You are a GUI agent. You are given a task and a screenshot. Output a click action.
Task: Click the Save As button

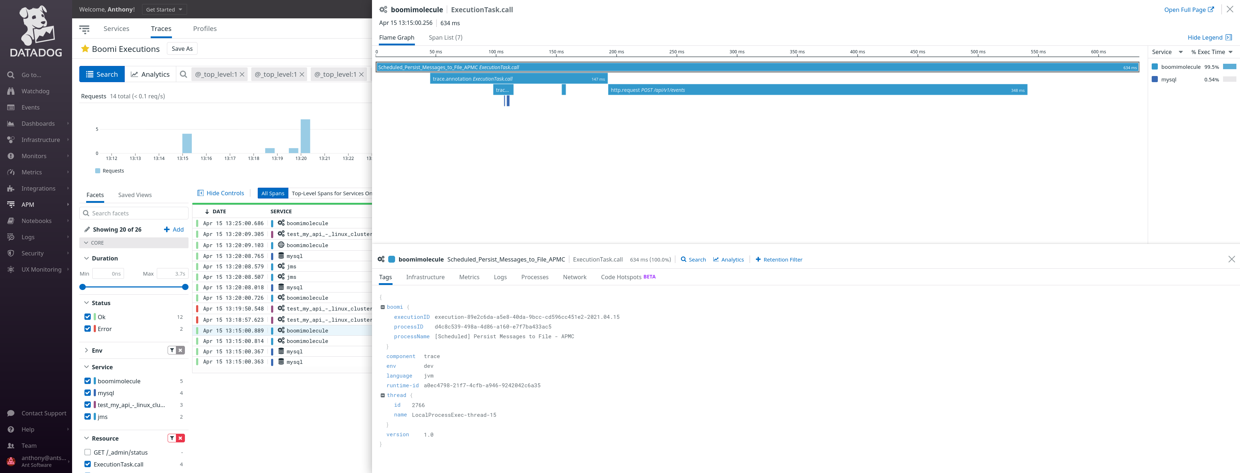(182, 48)
